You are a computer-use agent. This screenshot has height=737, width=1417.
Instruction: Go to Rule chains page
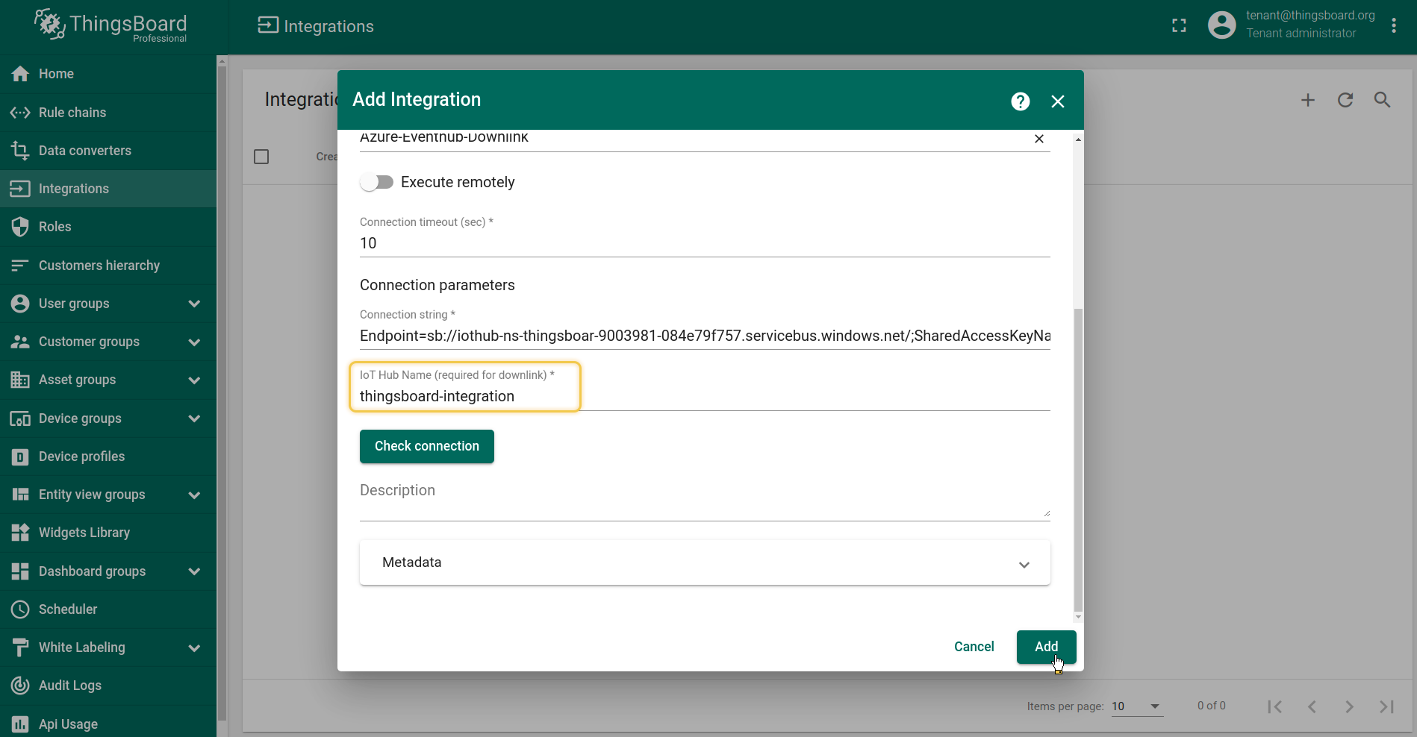(x=72, y=113)
